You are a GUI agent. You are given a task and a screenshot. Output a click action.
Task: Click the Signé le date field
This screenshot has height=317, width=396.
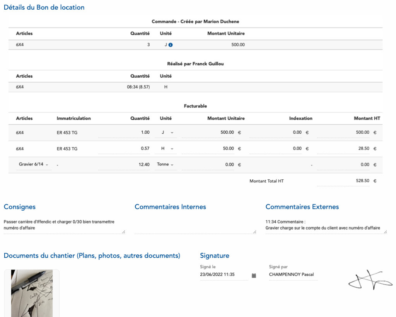pos(224,275)
